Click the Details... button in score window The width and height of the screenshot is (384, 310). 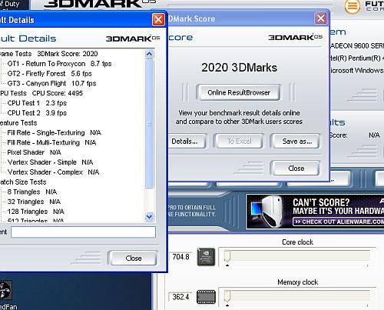(187, 142)
